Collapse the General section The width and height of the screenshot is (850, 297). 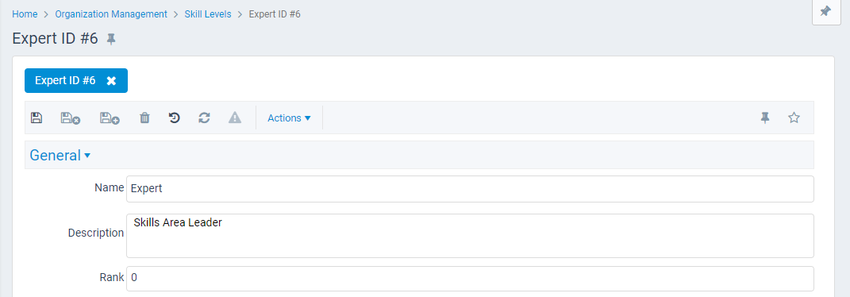click(x=60, y=156)
